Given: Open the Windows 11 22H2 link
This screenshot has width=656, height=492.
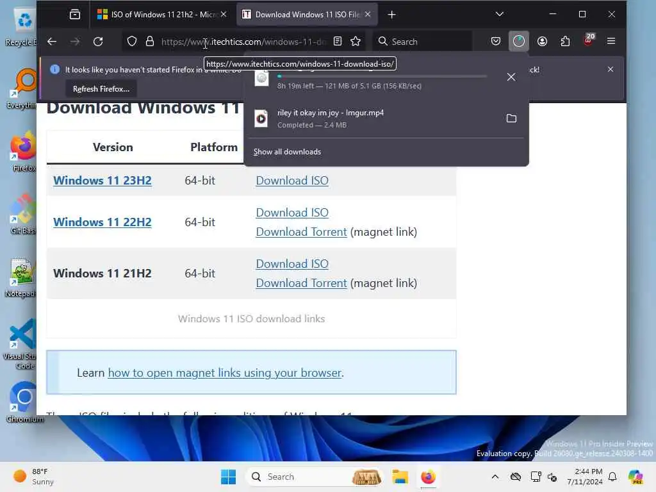Looking at the screenshot, I should [102, 222].
